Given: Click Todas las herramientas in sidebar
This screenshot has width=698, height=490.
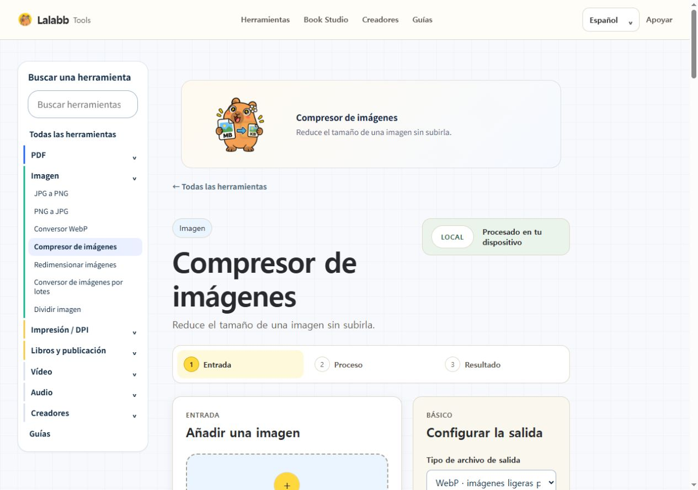Looking at the screenshot, I should (x=73, y=134).
